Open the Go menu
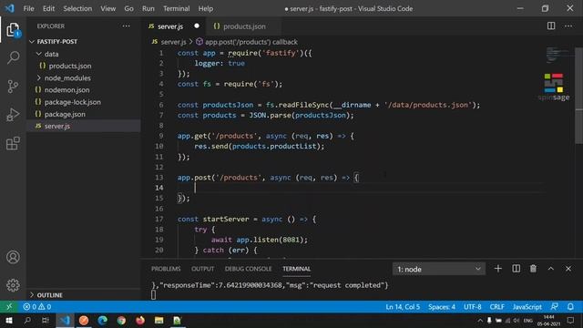The width and height of the screenshot is (583, 328). [x=128, y=8]
